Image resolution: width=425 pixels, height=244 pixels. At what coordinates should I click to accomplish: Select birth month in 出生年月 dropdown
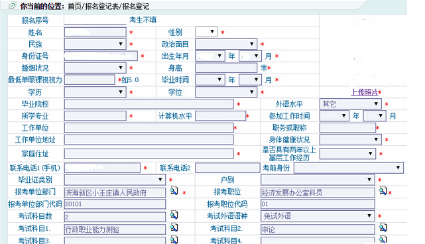tap(250, 56)
